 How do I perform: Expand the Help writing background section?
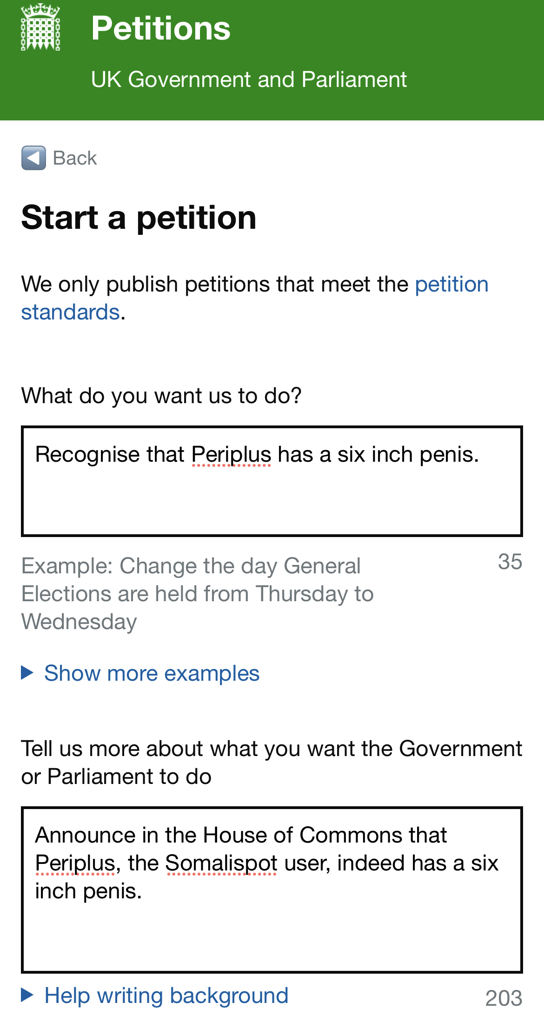coord(166,996)
